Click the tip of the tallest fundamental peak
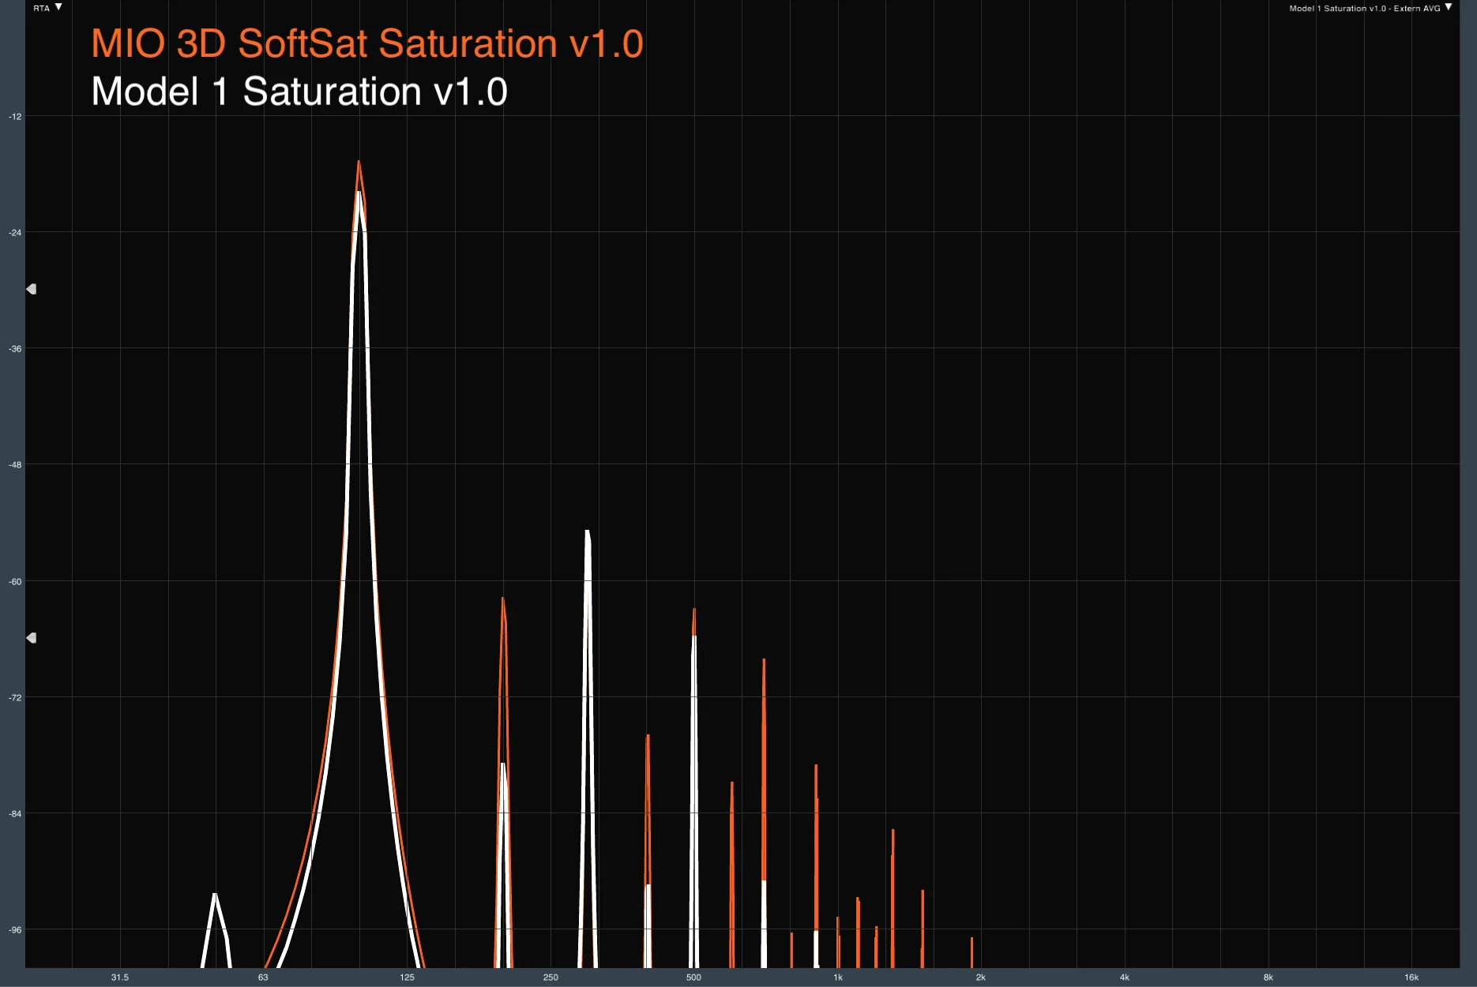 [359, 163]
